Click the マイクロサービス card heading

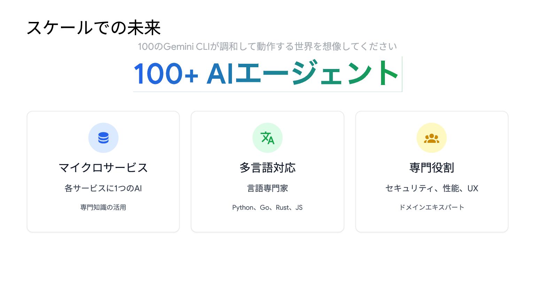click(x=103, y=168)
